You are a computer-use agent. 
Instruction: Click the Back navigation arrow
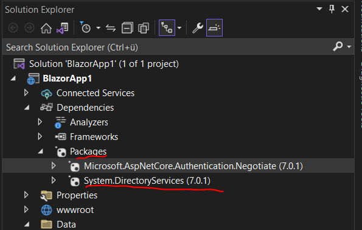tap(13, 28)
